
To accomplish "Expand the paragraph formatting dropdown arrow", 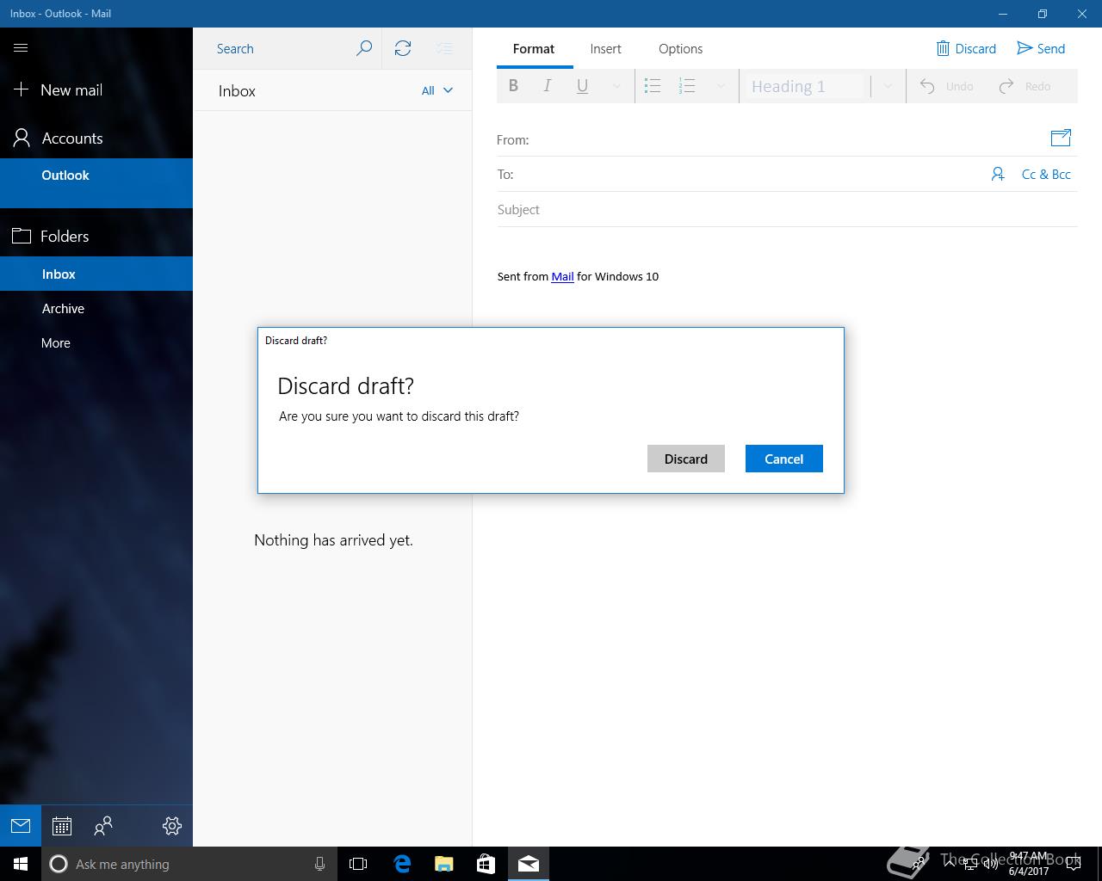I will (x=721, y=86).
